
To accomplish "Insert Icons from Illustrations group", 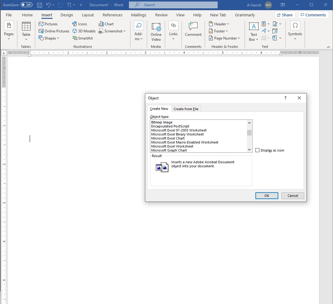I will click(79, 24).
